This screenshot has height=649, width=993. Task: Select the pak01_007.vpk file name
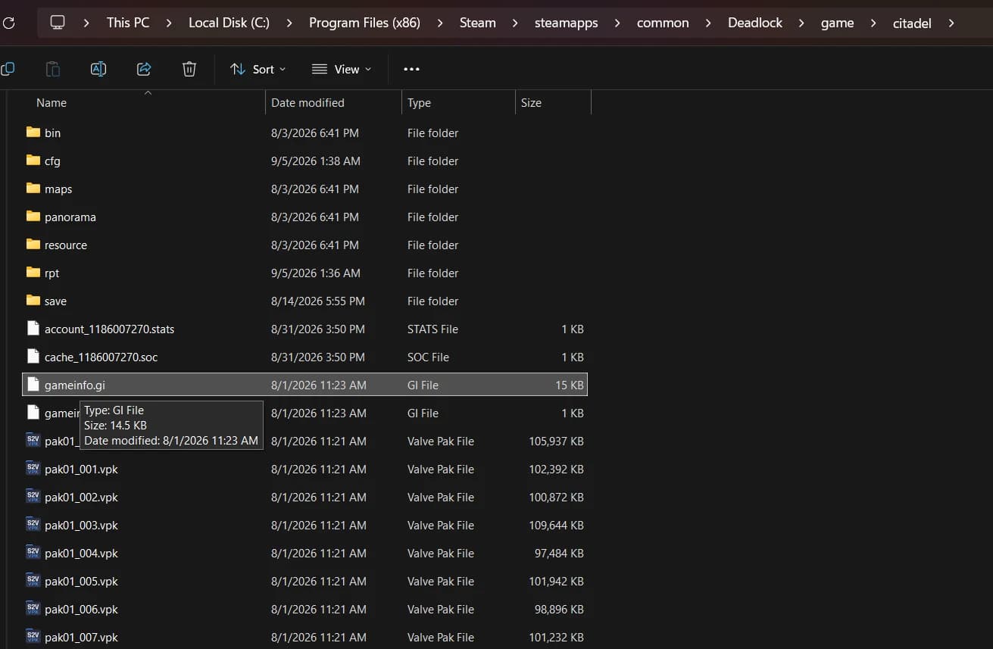[x=81, y=637]
